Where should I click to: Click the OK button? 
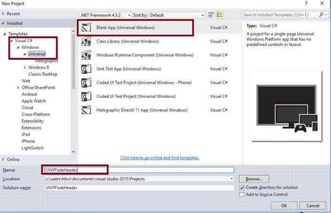coord(284,205)
